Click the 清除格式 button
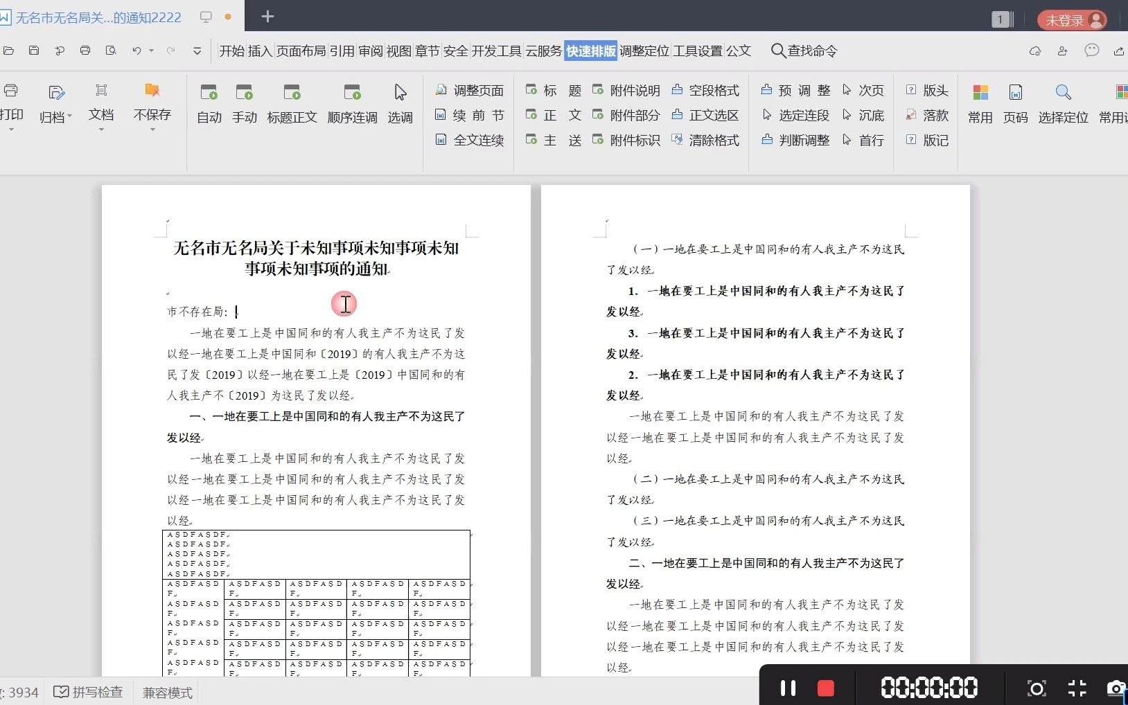The width and height of the screenshot is (1128, 705). point(705,140)
